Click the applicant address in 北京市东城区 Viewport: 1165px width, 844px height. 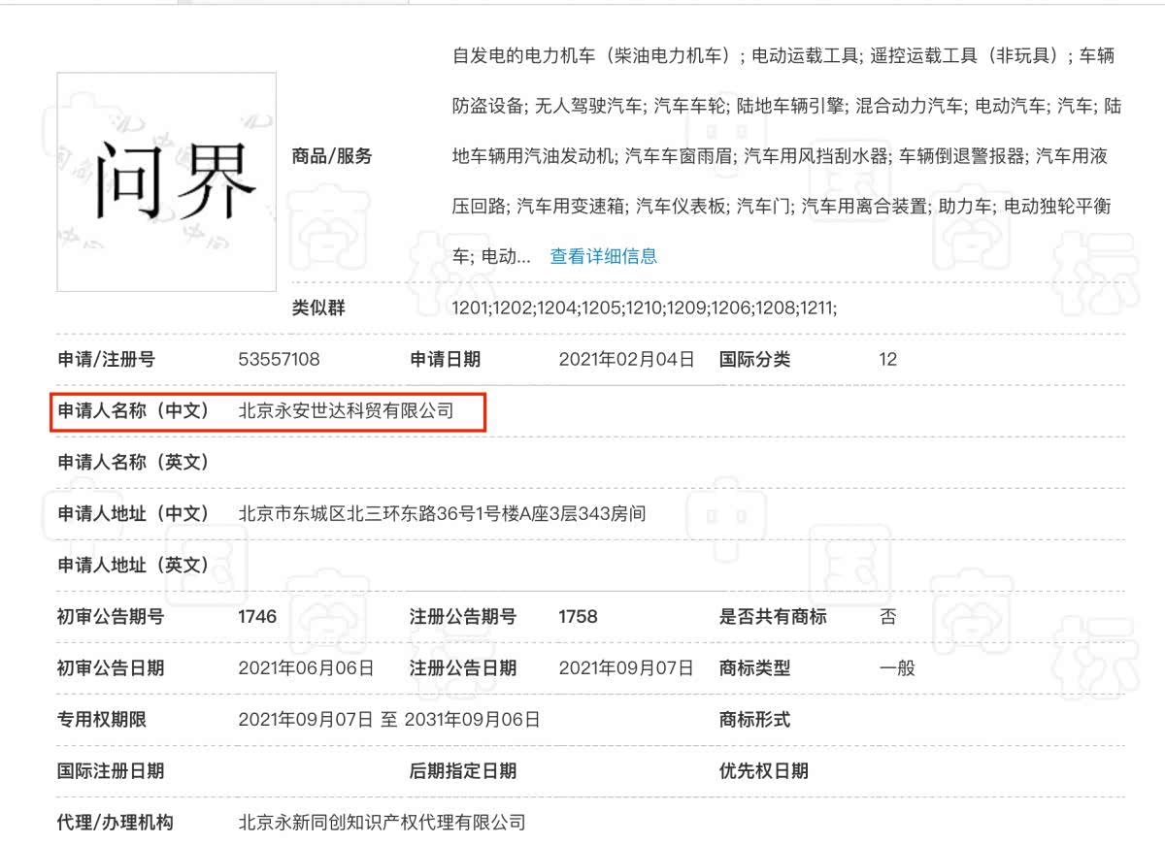point(442,513)
